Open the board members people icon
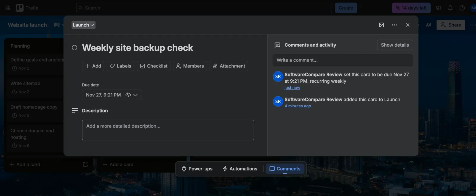 (x=429, y=25)
